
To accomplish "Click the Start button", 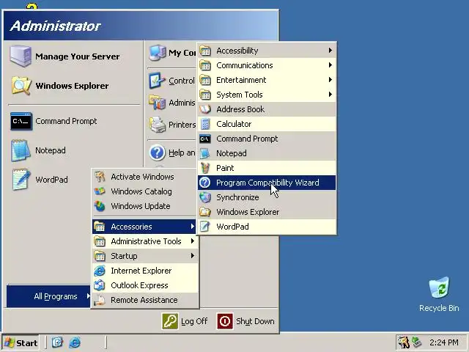I will coord(21,342).
